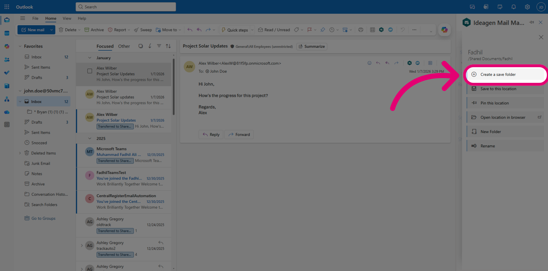Open the app launcher waffle icon
Image resolution: width=548 pixels, height=271 pixels.
tap(7, 7)
